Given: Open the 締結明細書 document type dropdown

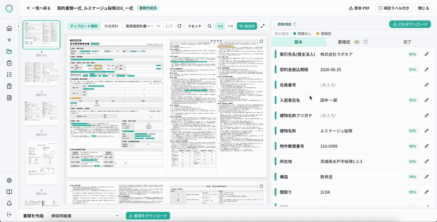Looking at the screenshot, I should (x=85, y=216).
